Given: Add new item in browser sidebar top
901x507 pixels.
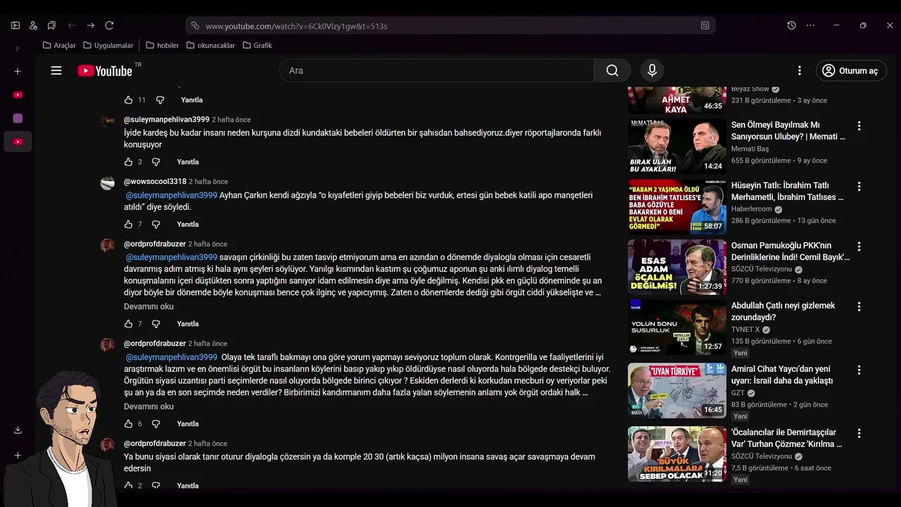Looking at the screenshot, I should tap(18, 71).
